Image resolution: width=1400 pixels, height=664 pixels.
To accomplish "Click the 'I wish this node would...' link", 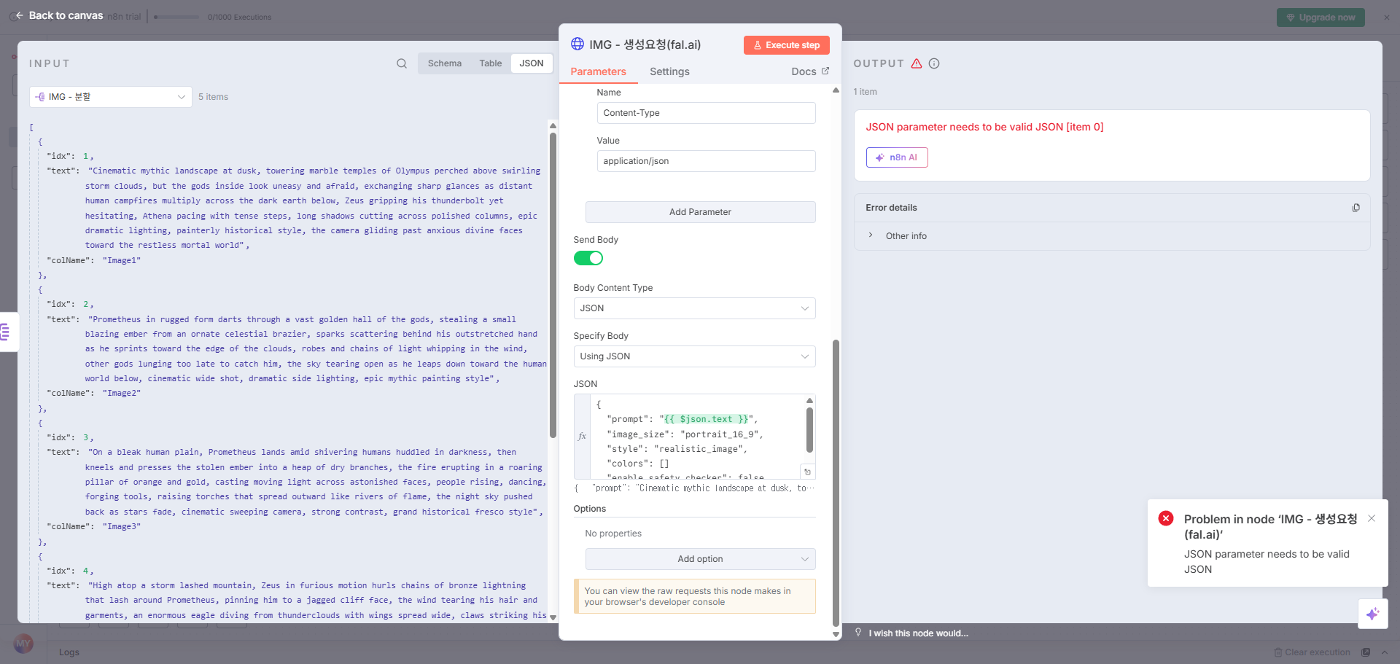I will 918,633.
